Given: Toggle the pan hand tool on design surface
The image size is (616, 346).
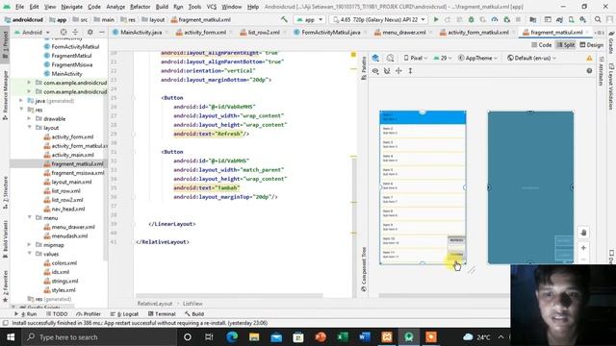Looking at the screenshot, I should click(x=583, y=233).
